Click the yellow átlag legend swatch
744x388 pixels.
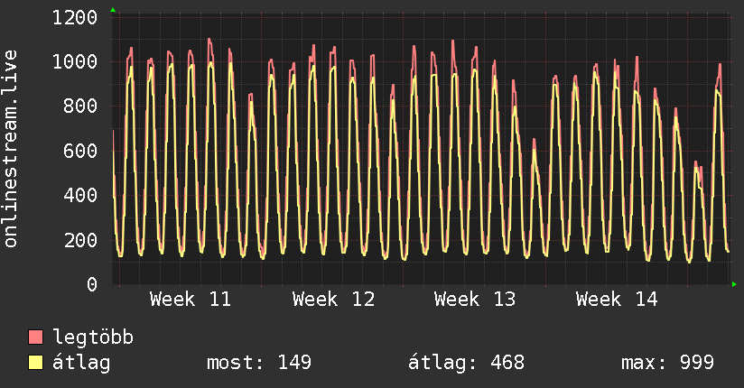(x=36, y=363)
